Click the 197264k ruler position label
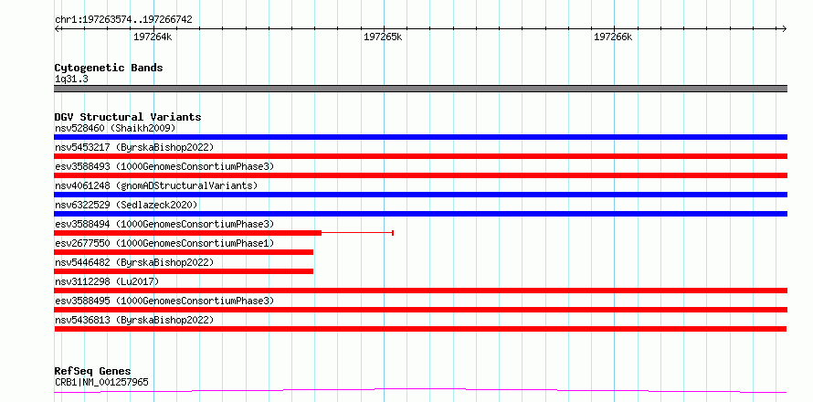Image resolution: width=813 pixels, height=402 pixels. coord(153,37)
